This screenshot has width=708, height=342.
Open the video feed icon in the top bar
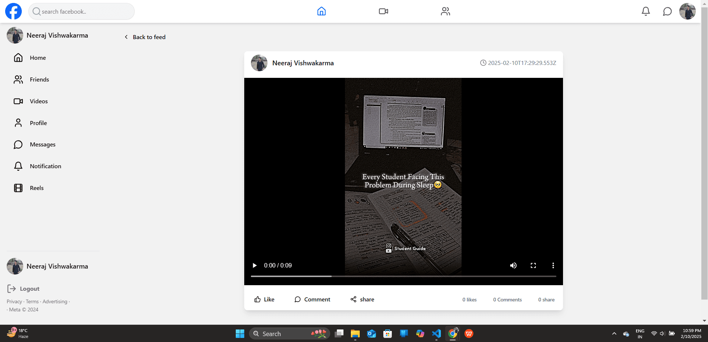click(383, 11)
